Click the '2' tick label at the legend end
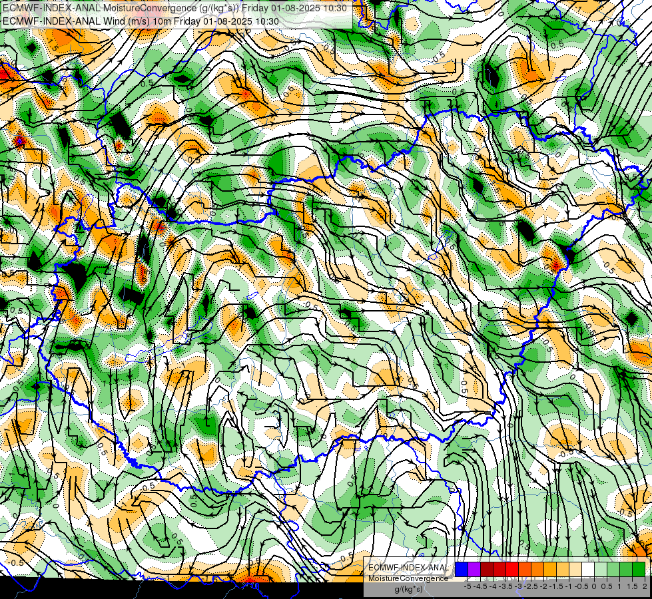Image resolution: width=652 pixels, height=599 pixels. pyautogui.click(x=645, y=586)
